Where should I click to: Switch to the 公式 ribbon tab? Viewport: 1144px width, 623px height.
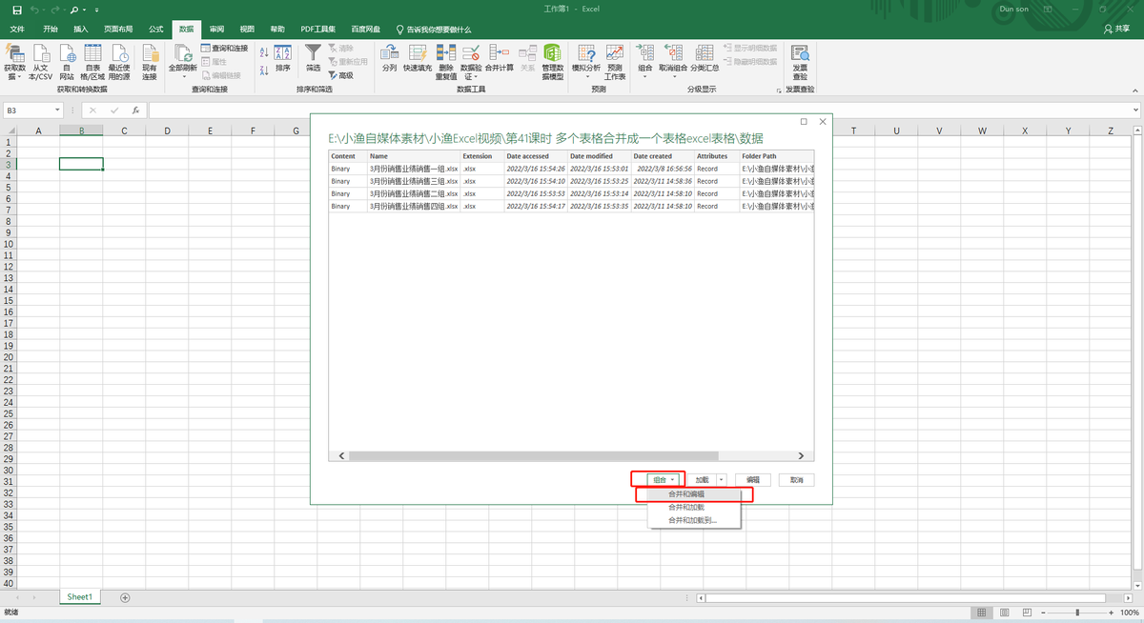(x=156, y=30)
